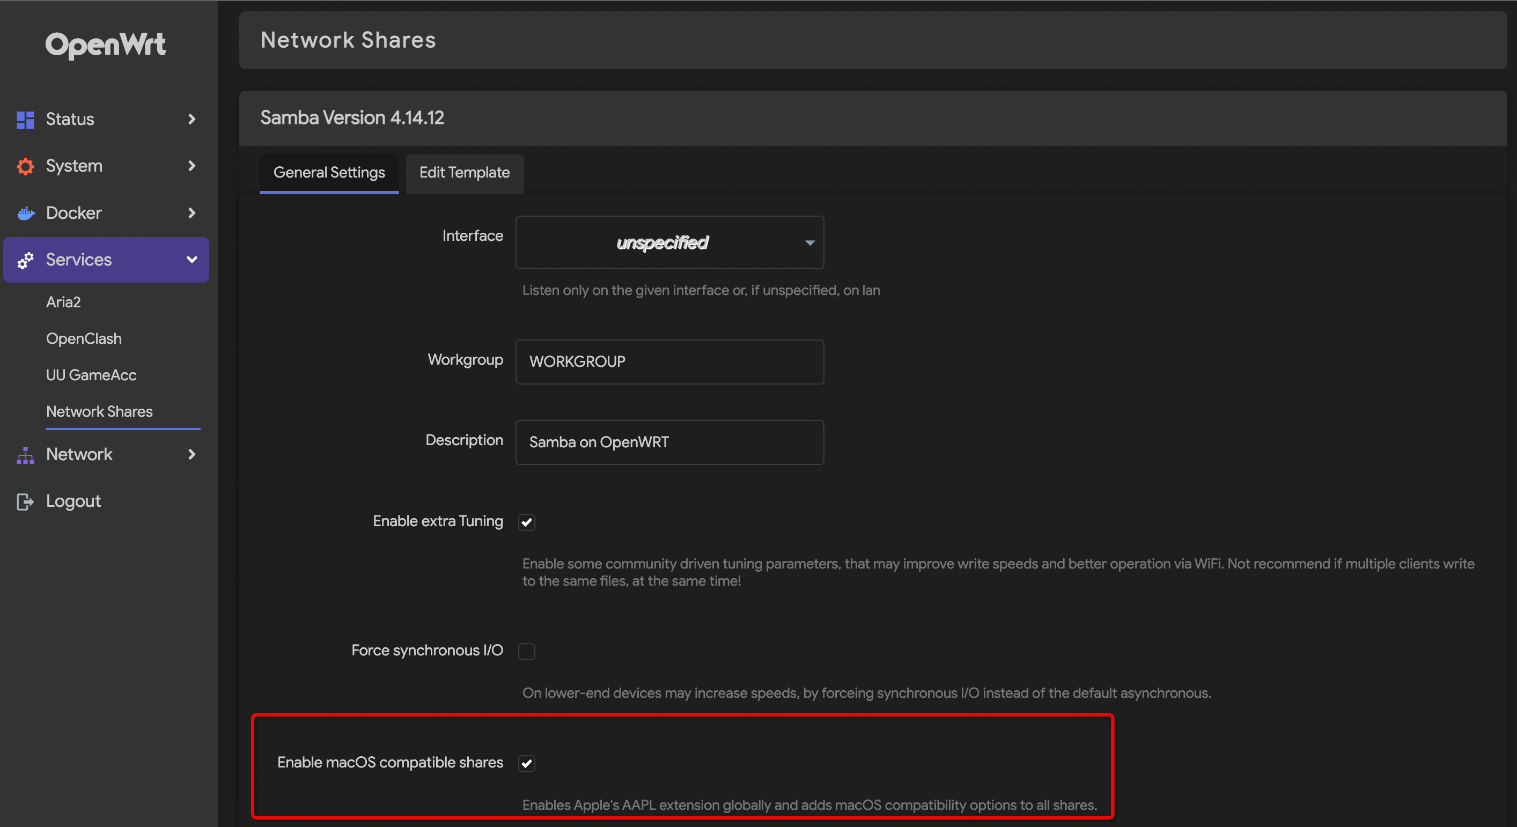Viewport: 1517px width, 827px height.
Task: Click the Enable extra Tuning label
Action: pyautogui.click(x=438, y=521)
